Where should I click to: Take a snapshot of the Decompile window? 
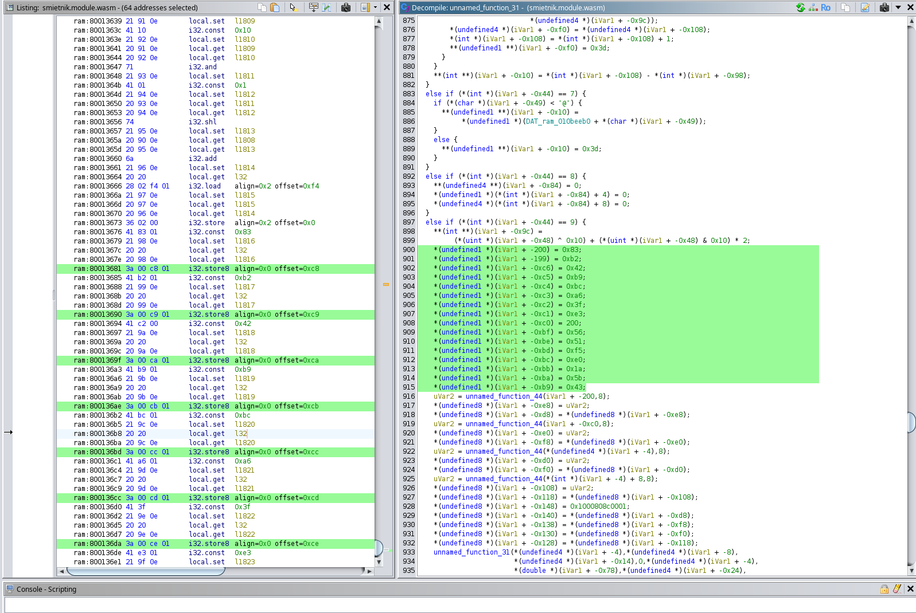click(x=884, y=7)
